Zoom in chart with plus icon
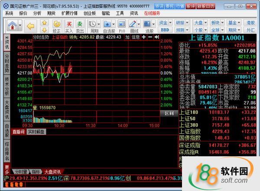This screenshot has width=260, height=191. coord(144,37)
